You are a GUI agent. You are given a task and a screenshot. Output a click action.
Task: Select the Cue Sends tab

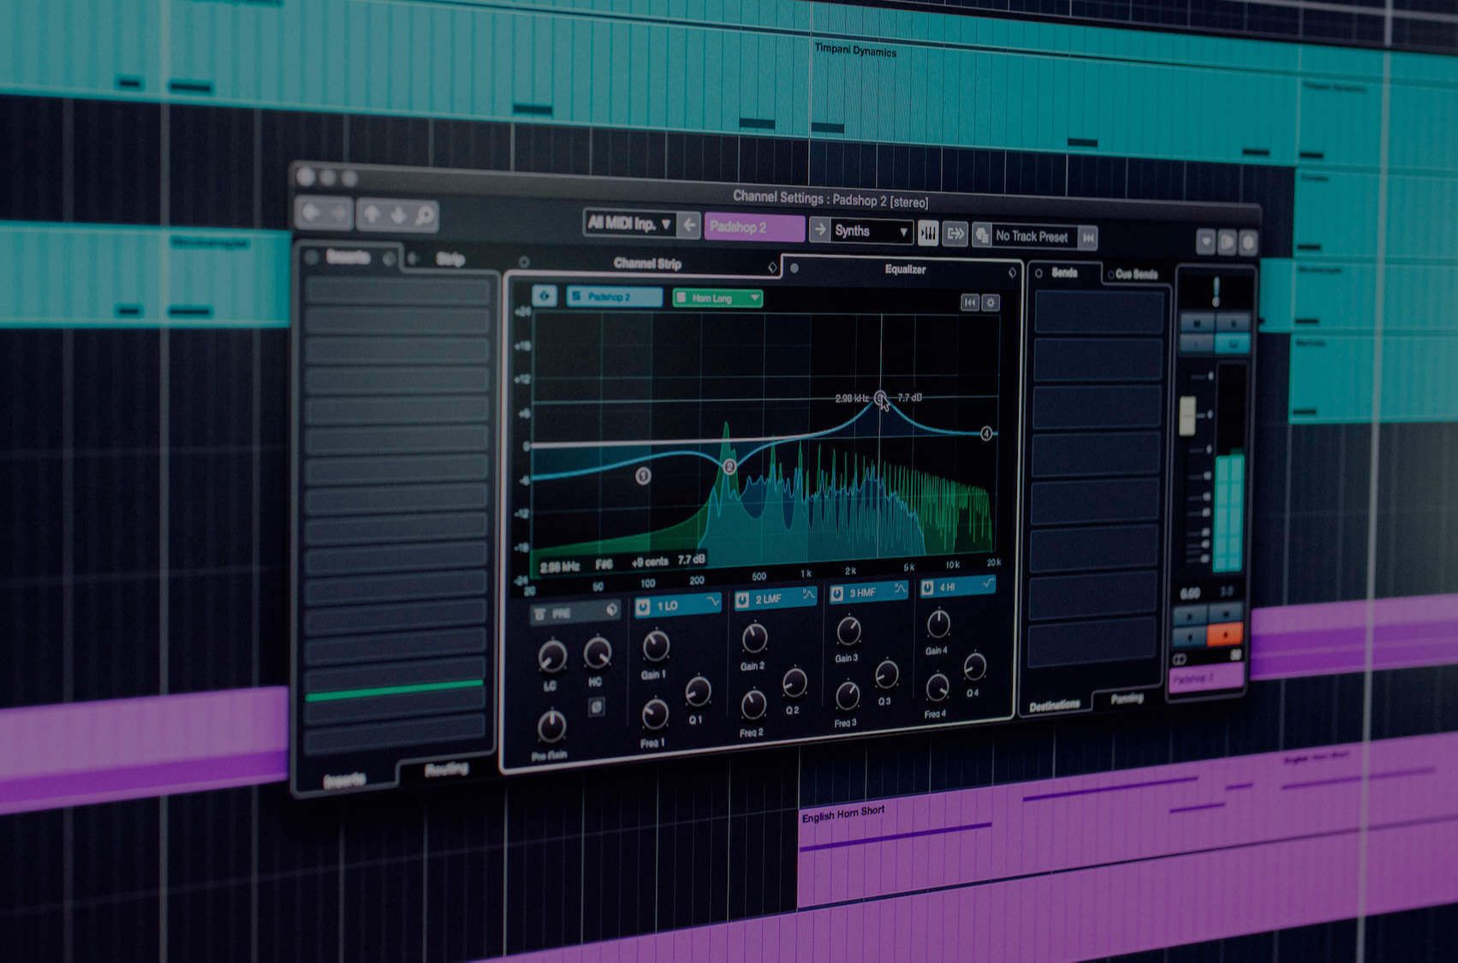point(1136,275)
